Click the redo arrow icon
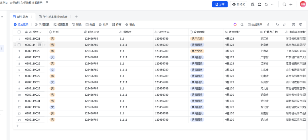308x140 pixels. [284, 25]
